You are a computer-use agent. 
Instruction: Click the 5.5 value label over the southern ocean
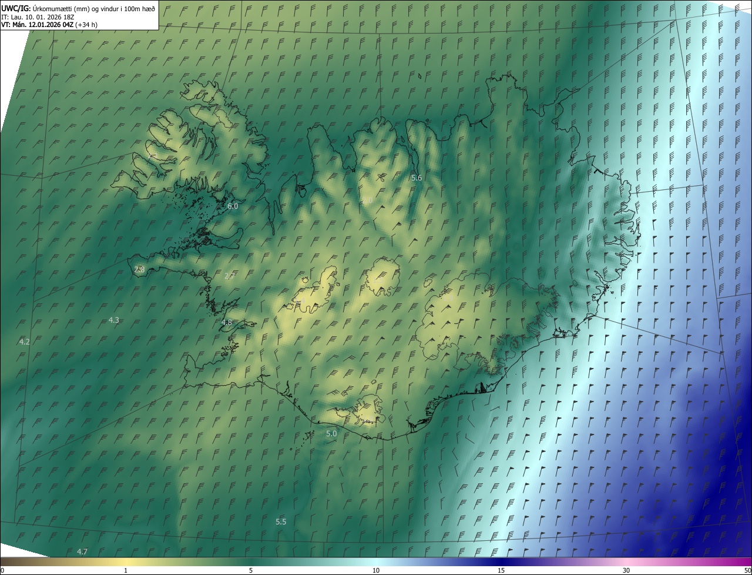coord(281,521)
